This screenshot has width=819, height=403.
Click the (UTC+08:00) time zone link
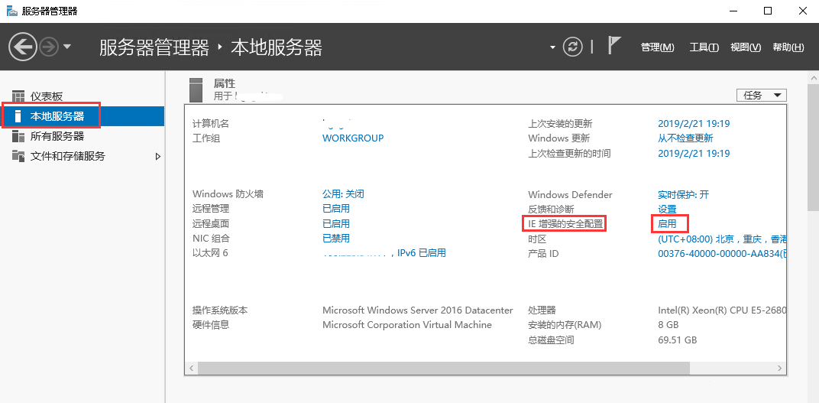click(x=722, y=239)
